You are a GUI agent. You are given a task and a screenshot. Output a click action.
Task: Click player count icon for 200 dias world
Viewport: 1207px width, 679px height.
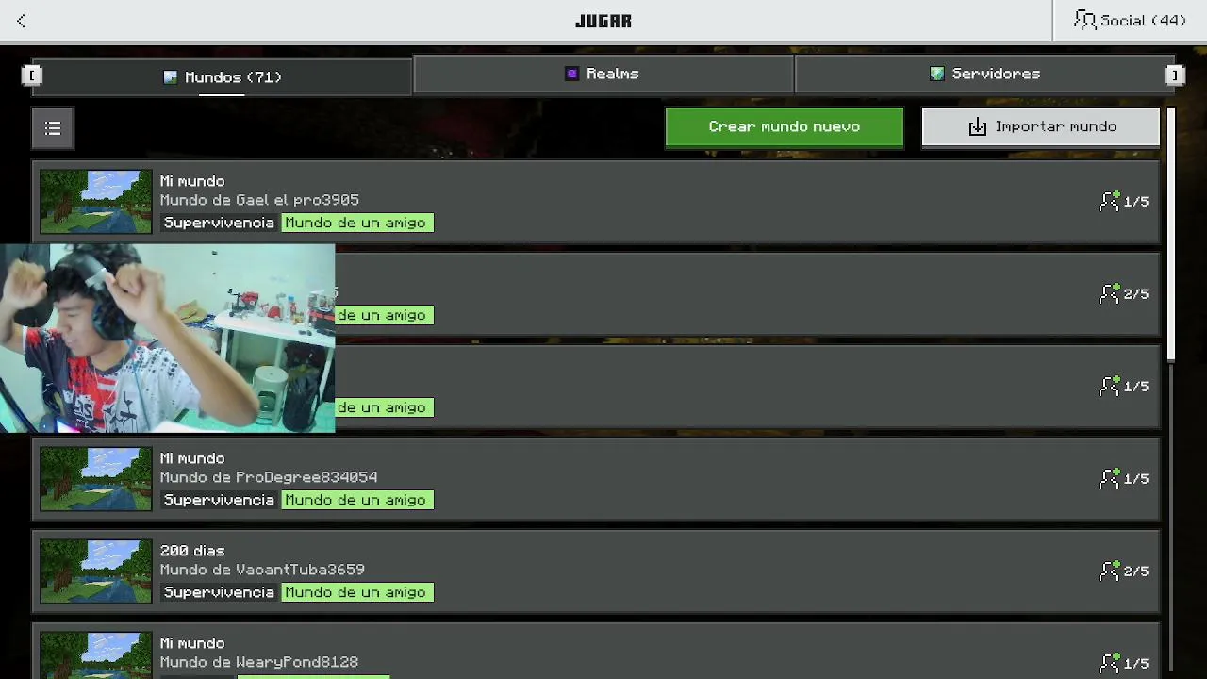[1110, 571]
